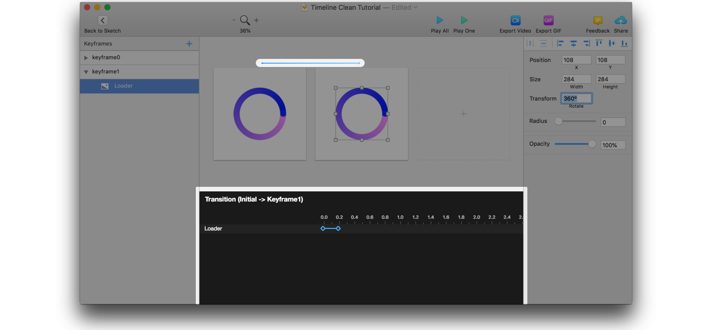Zoom out with the minus button
Screen dimensions: 712x330
click(234, 20)
